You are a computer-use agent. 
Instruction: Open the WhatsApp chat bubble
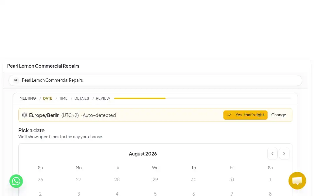16,181
